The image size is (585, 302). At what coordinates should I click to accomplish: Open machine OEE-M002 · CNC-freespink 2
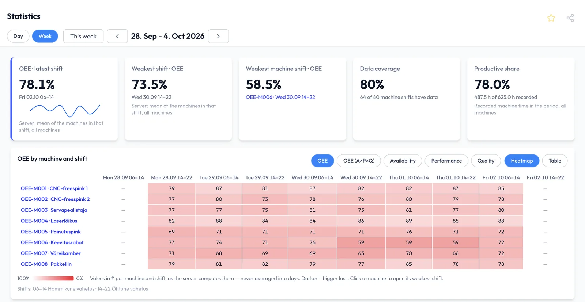click(x=55, y=199)
